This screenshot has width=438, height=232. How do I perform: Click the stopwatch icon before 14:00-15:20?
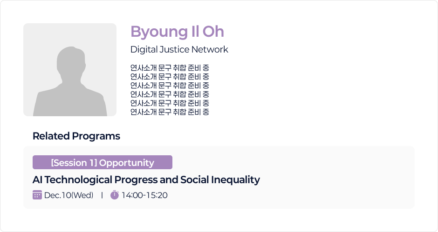[x=115, y=195]
